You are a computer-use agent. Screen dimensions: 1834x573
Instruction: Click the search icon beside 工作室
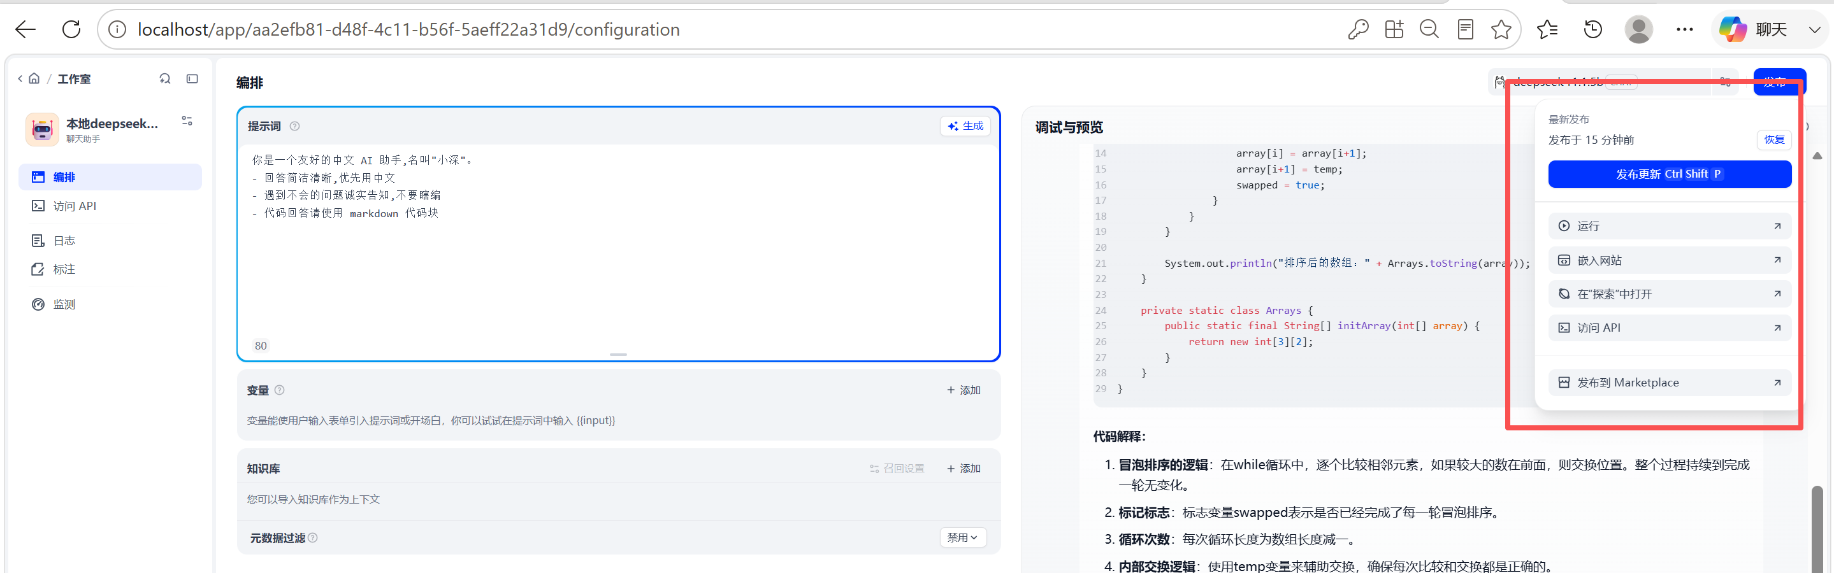coord(165,79)
